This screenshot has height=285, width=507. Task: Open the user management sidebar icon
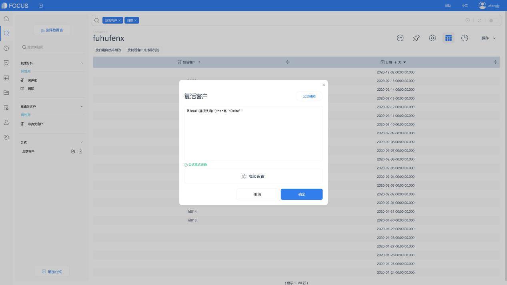[x=6, y=122]
